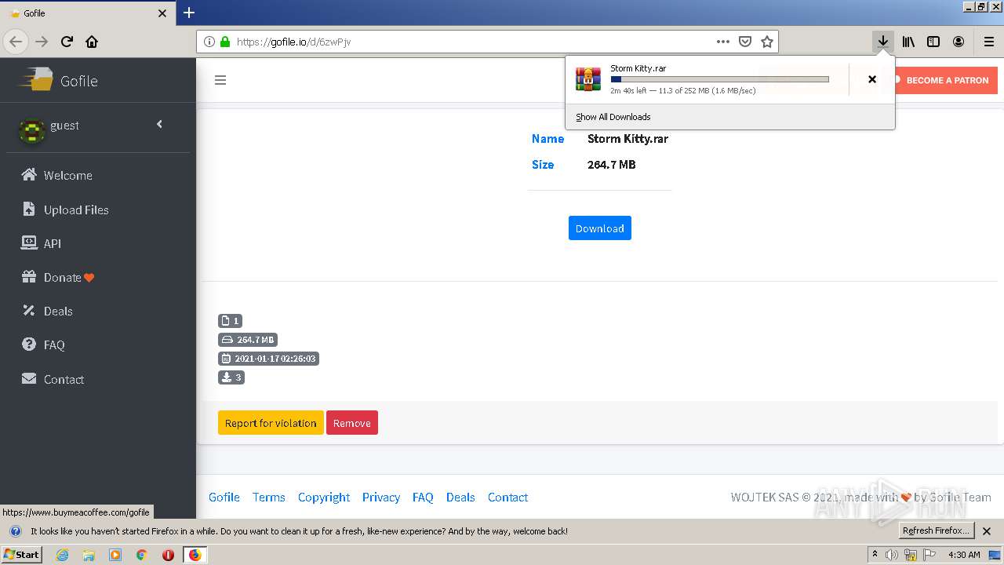
Task: Click the volume speaker tray icon
Action: click(892, 555)
